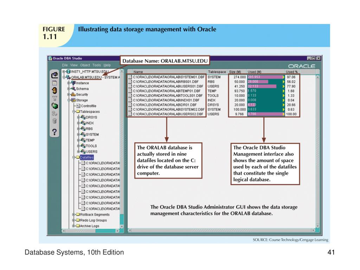Image resolution: width=360 pixels, height=270 pixels.
Task: Select the INDX tablespace tree item
Action: pos(90,123)
